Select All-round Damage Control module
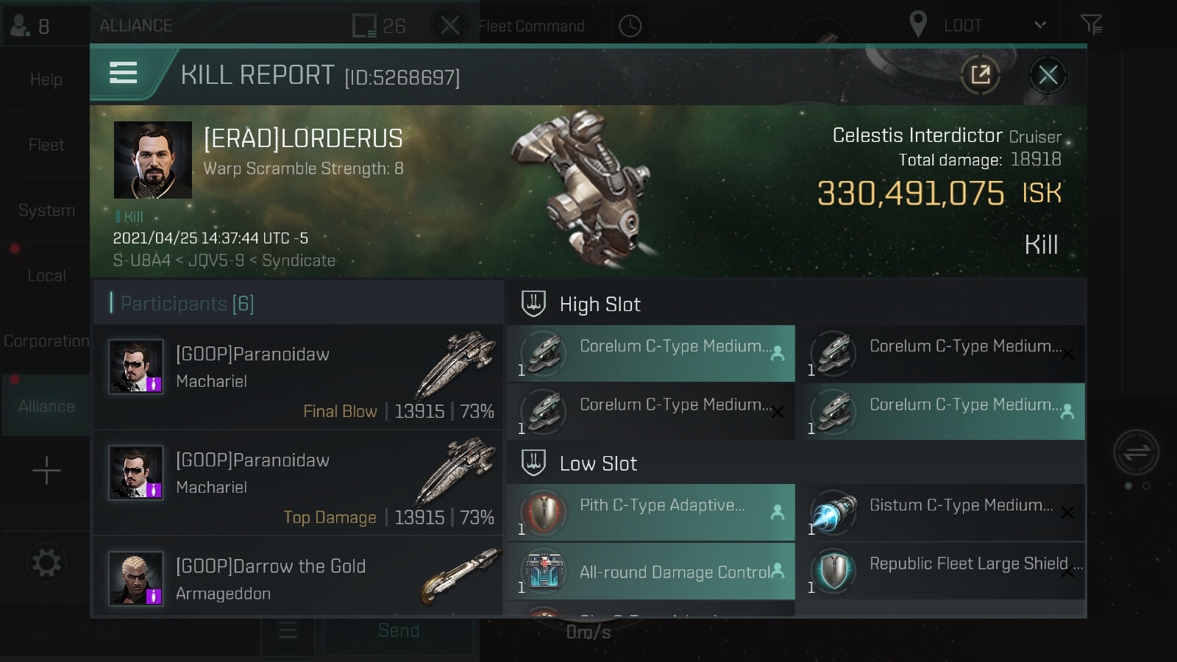Image resolution: width=1177 pixels, height=662 pixels. (651, 572)
